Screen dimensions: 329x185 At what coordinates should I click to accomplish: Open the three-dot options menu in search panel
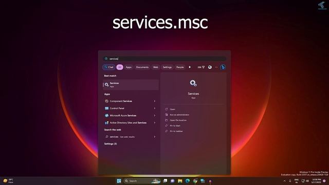coord(216,67)
